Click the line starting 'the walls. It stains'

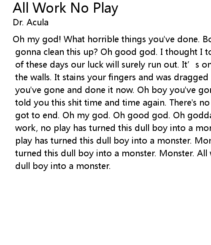[113, 77]
